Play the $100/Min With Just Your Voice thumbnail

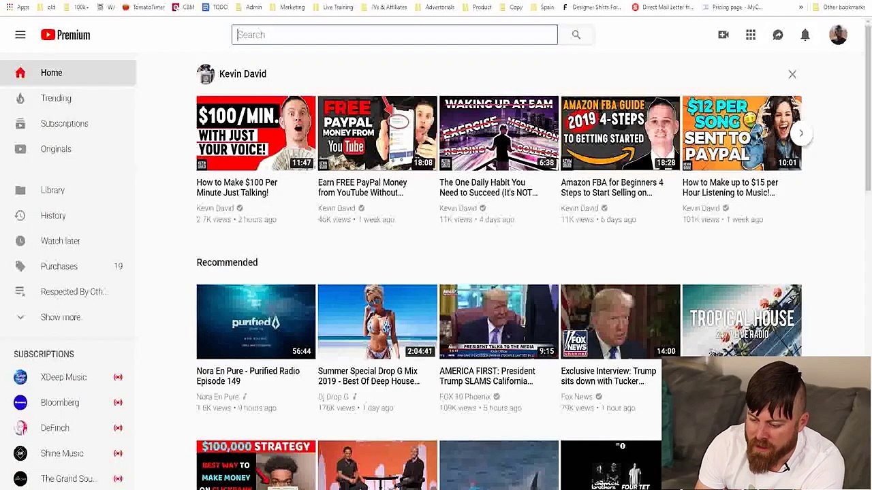(x=256, y=133)
